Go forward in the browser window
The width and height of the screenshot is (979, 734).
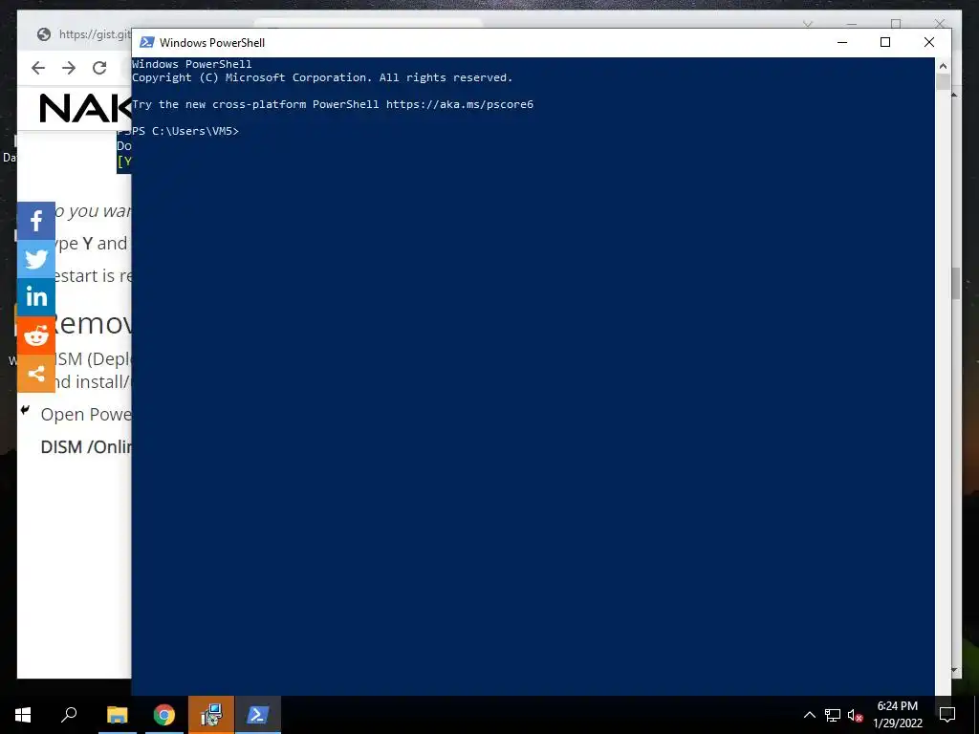coord(69,68)
